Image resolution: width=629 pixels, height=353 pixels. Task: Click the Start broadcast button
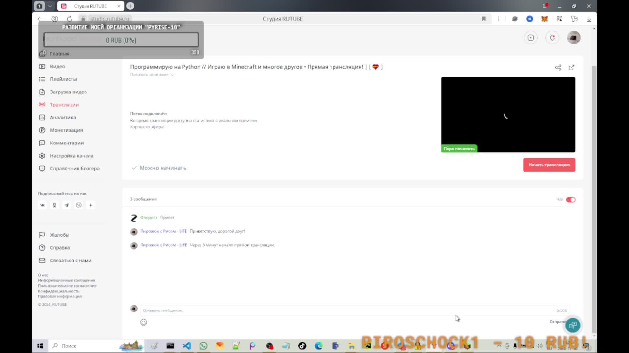(549, 165)
